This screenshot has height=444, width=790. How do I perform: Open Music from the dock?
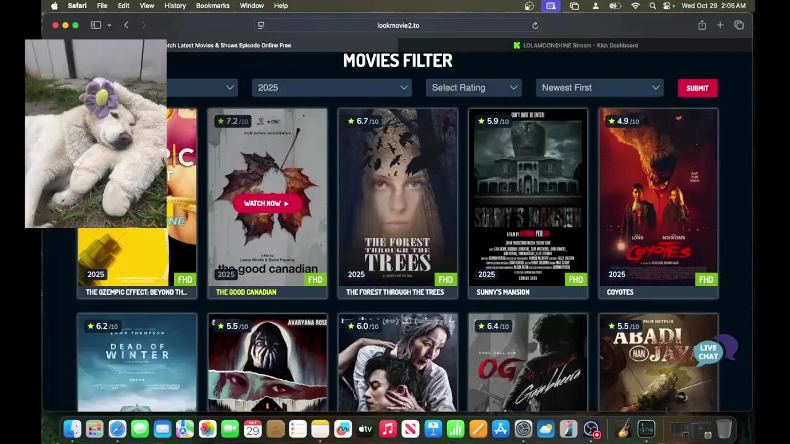click(x=388, y=429)
